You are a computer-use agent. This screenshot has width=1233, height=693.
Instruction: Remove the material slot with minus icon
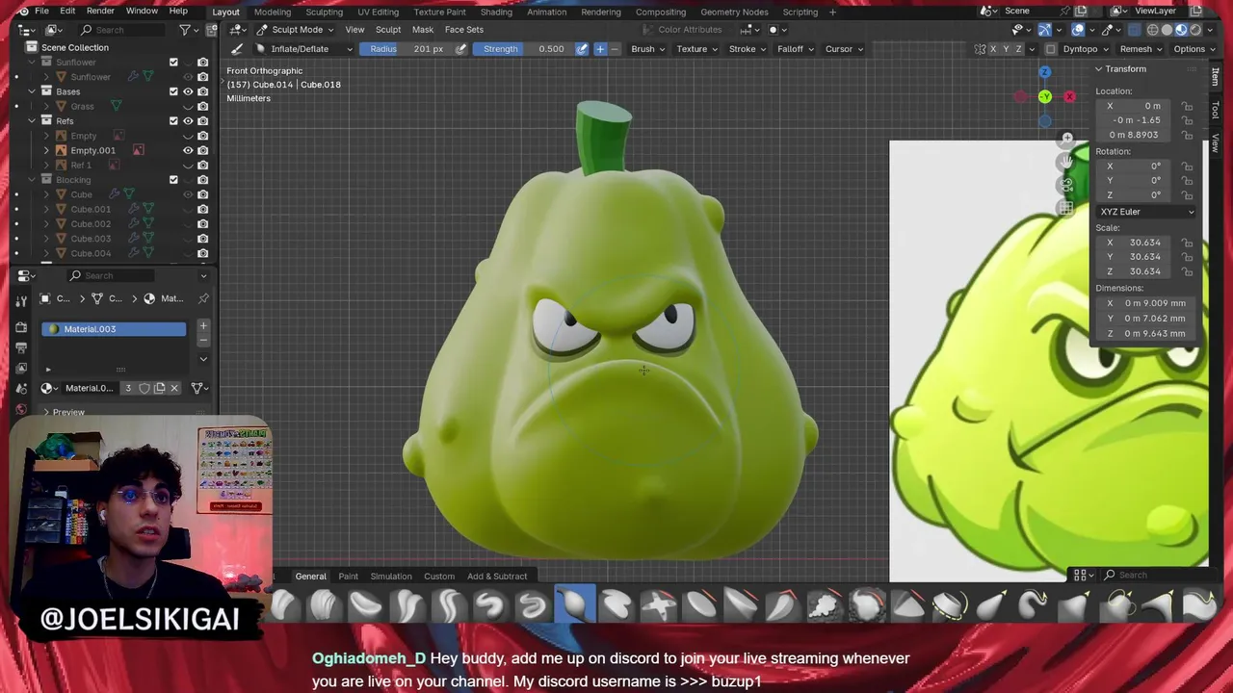pos(203,340)
